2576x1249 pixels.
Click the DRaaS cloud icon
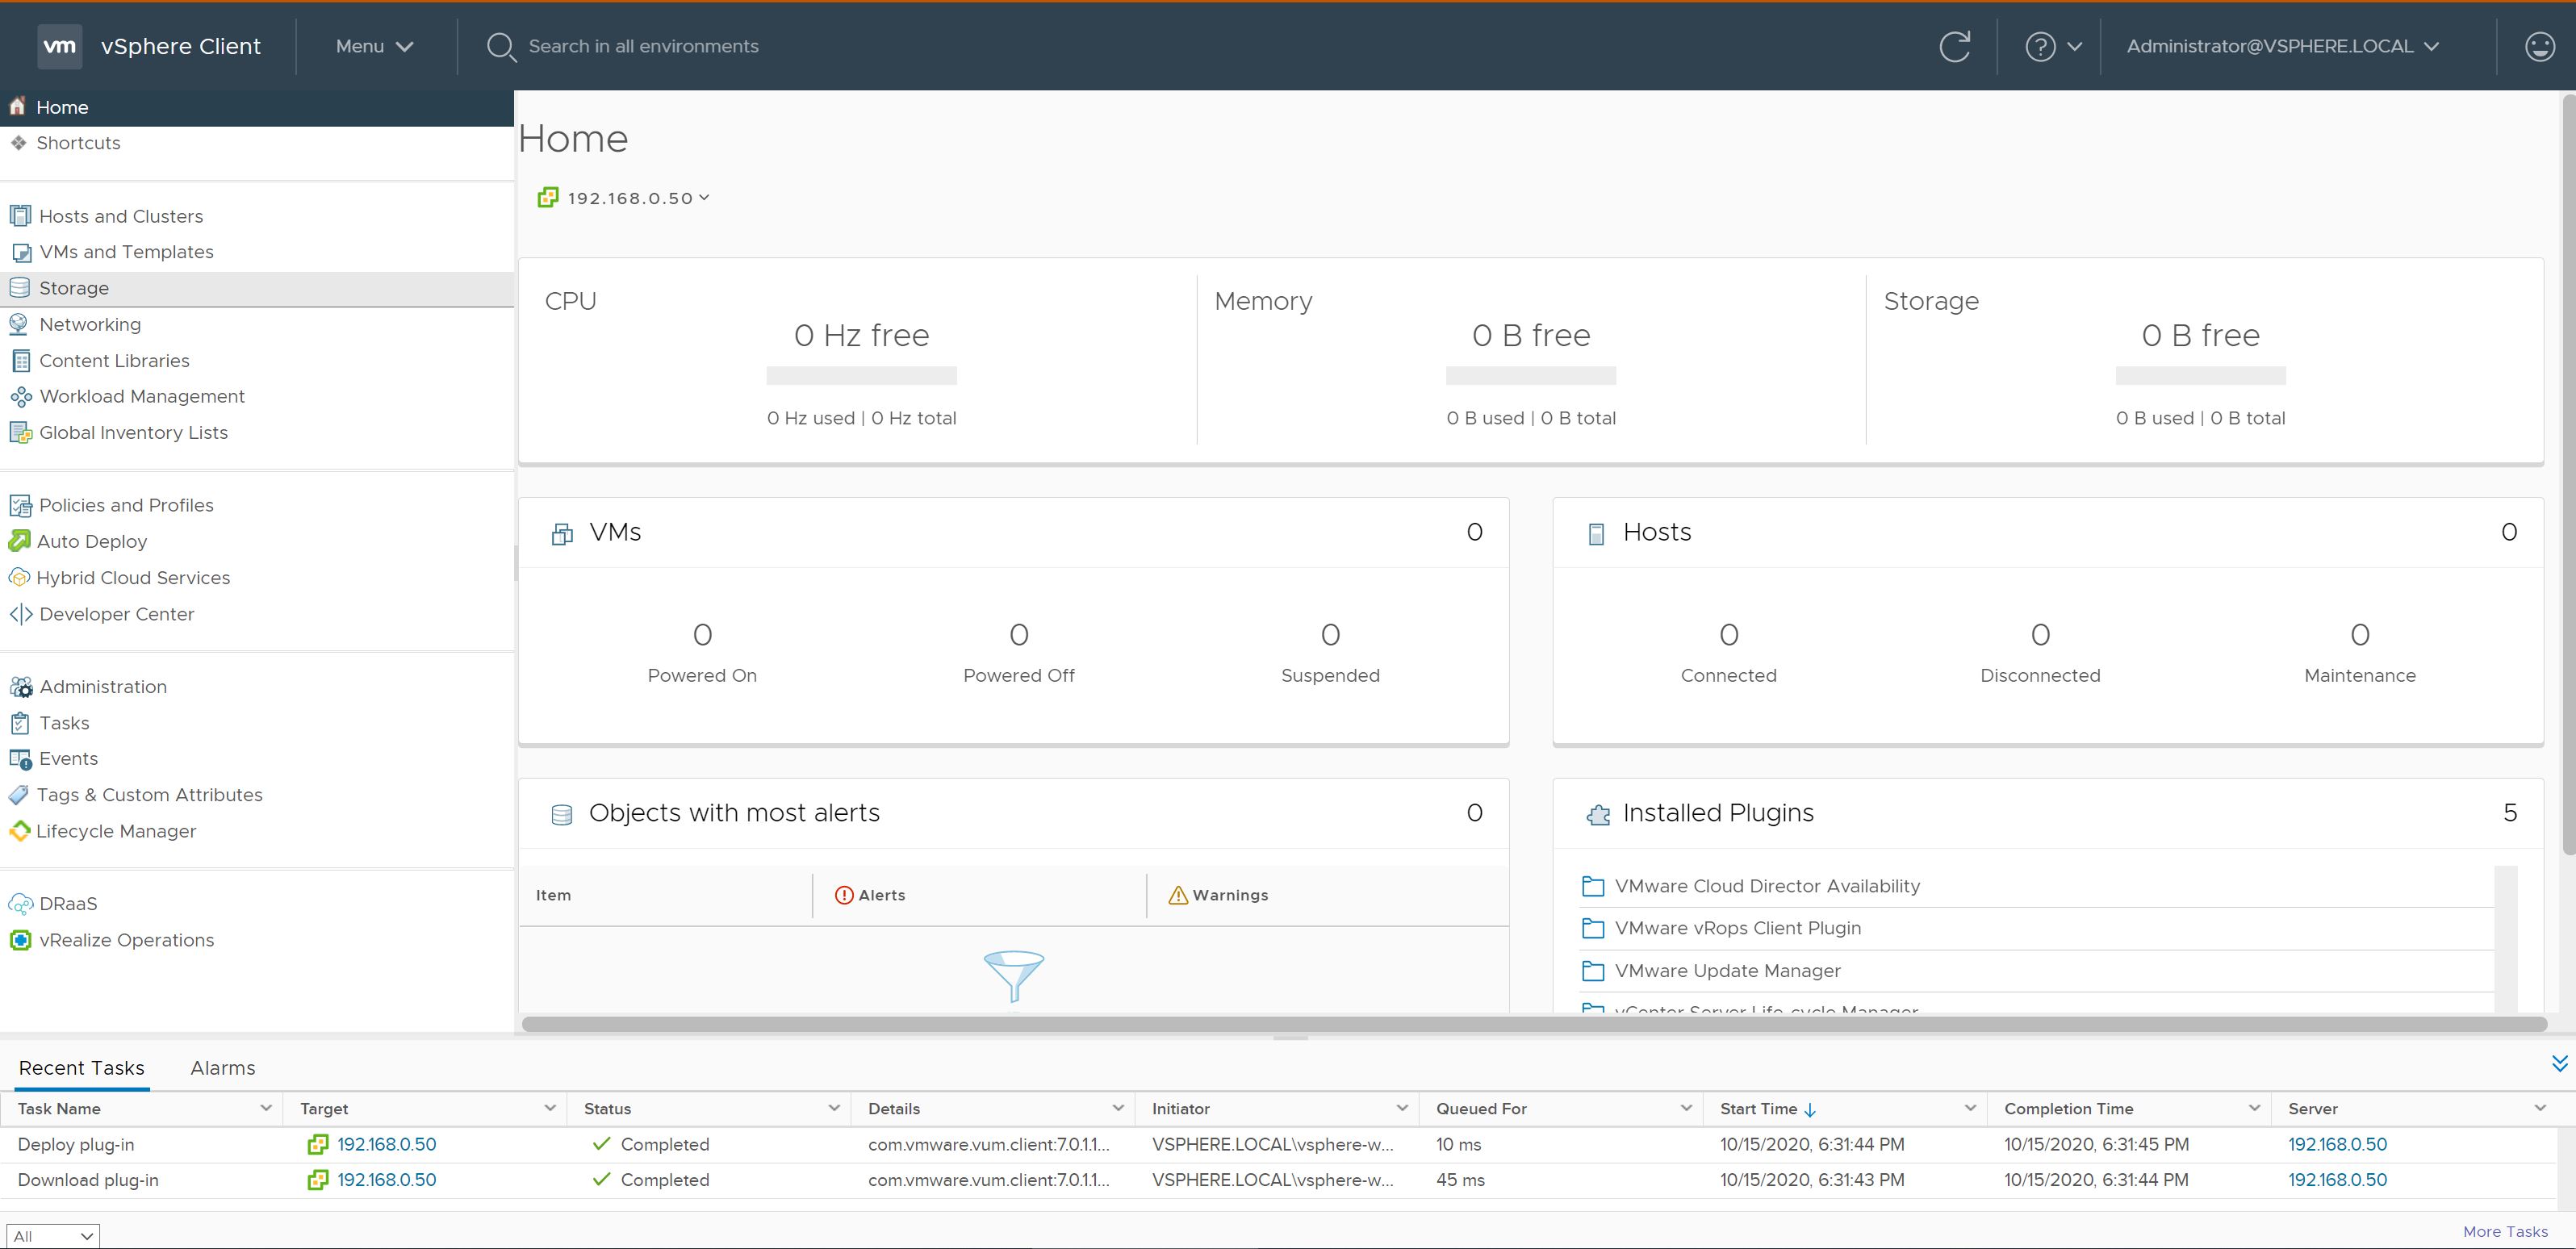coord(20,904)
